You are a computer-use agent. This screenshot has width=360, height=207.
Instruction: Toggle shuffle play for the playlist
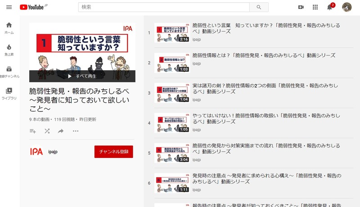pyautogui.click(x=47, y=131)
